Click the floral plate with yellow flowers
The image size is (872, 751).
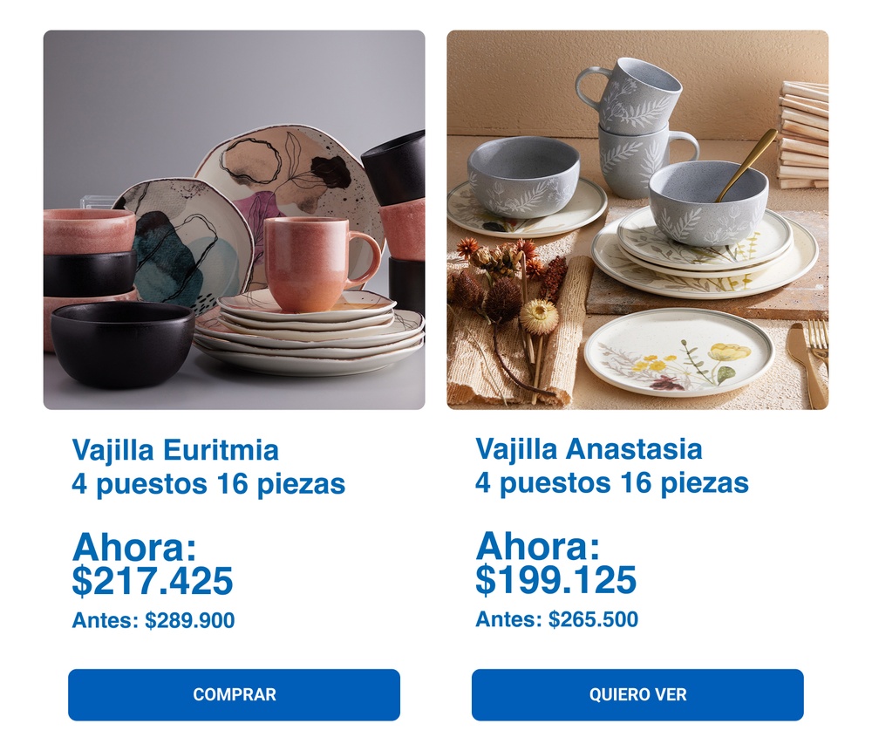point(678,352)
